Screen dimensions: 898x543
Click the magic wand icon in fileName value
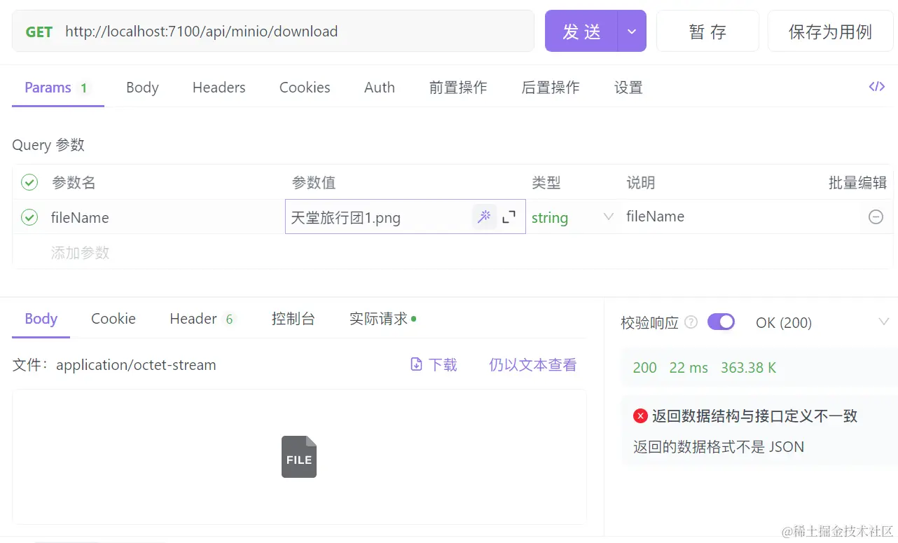coord(483,217)
